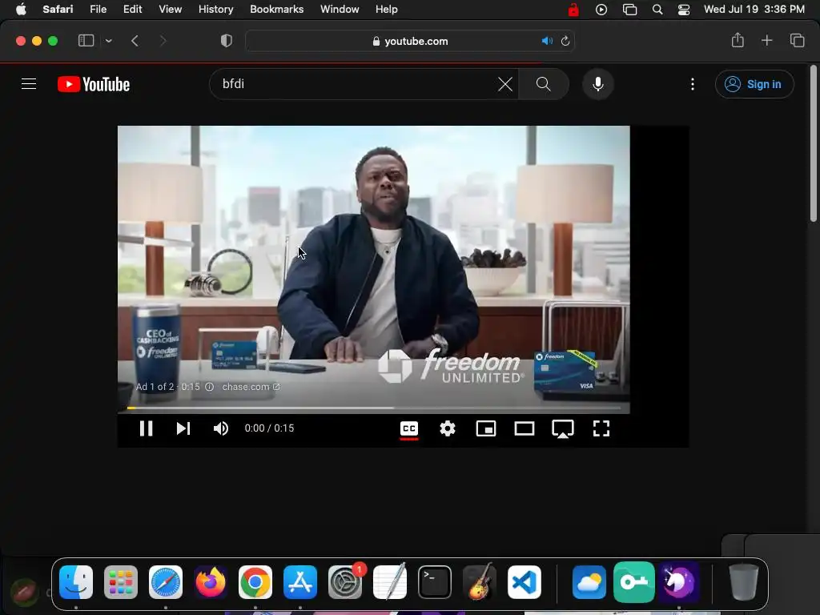Open the Weather app in the Dock
The width and height of the screenshot is (820, 615).
coord(589,582)
